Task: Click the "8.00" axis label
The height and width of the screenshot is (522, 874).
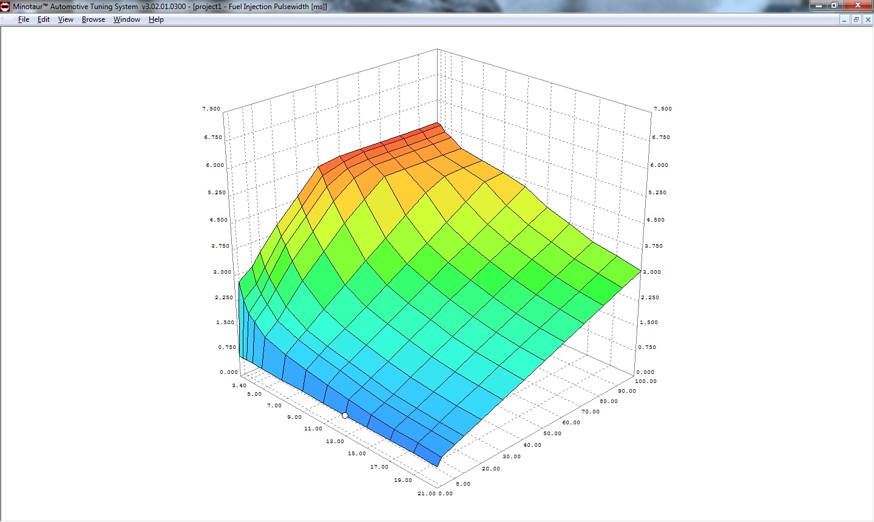Action: coord(463,484)
